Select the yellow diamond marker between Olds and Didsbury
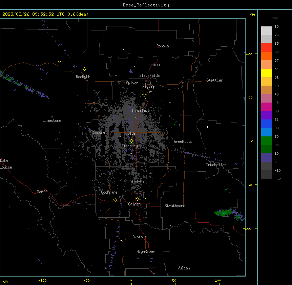The image size is (292, 285). [x=132, y=141]
